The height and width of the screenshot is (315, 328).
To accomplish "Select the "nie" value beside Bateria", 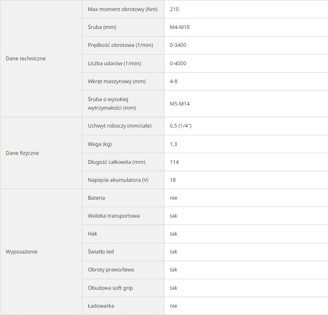I will click(x=174, y=198).
